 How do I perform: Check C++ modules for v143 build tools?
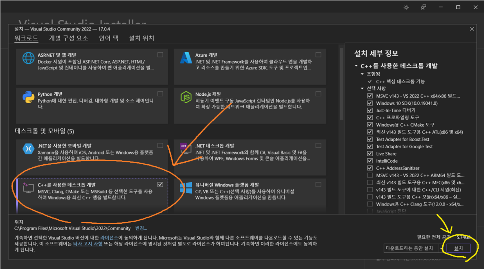click(370, 197)
